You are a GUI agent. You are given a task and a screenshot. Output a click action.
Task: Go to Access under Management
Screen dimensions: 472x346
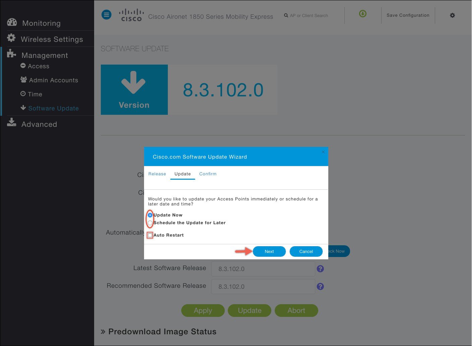(x=39, y=66)
